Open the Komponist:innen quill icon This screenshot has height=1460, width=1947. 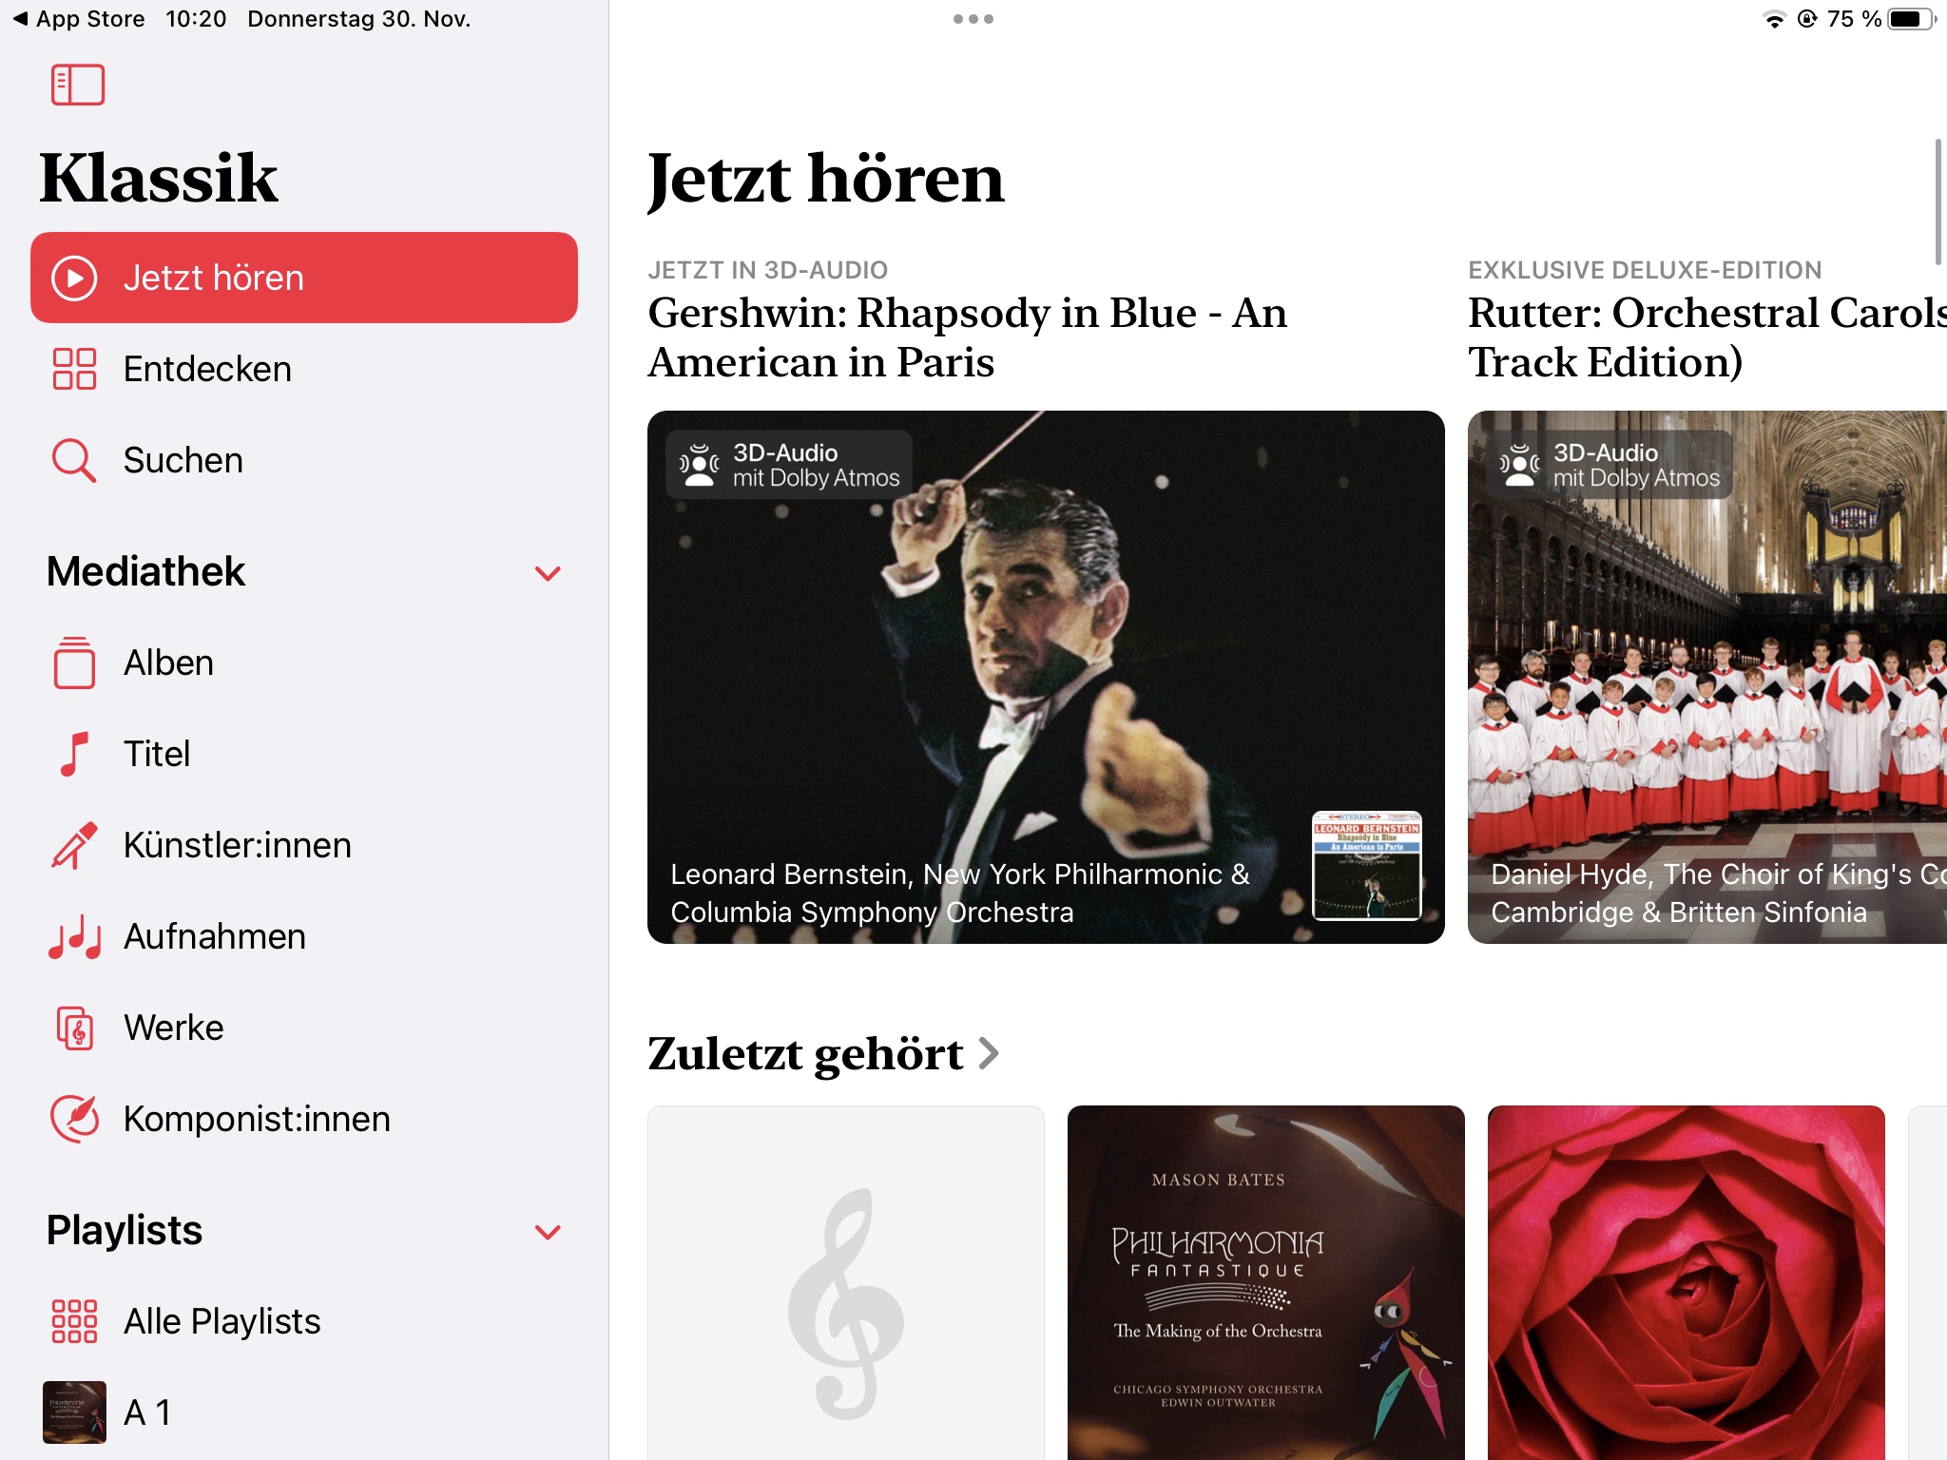tap(74, 1119)
